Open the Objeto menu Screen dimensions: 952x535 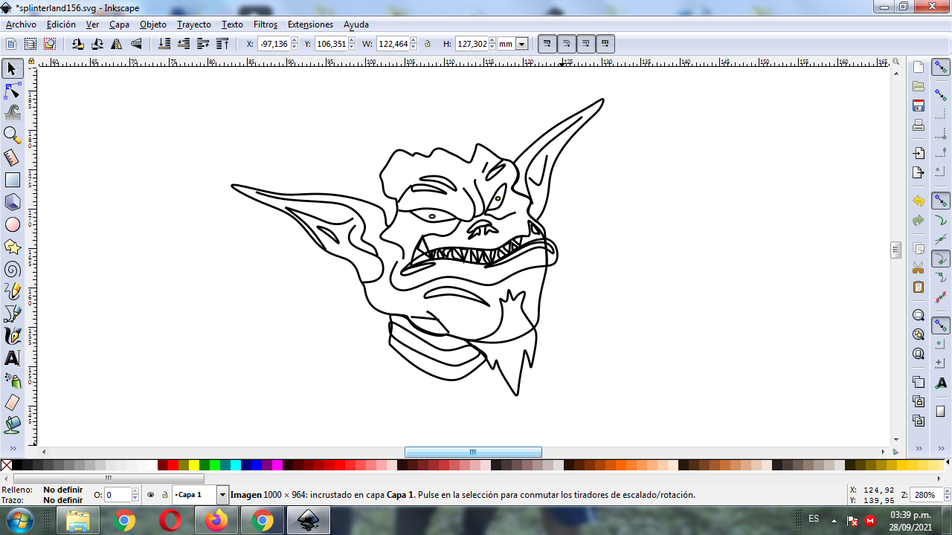coord(153,25)
